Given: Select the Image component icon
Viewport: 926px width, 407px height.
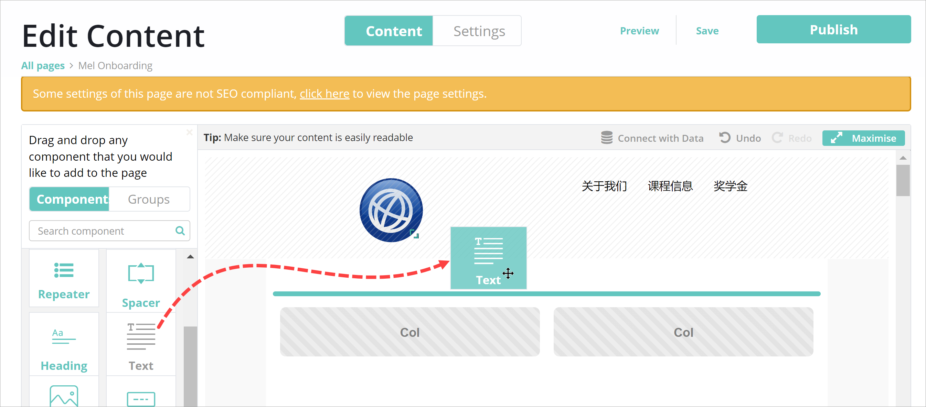Looking at the screenshot, I should (64, 396).
